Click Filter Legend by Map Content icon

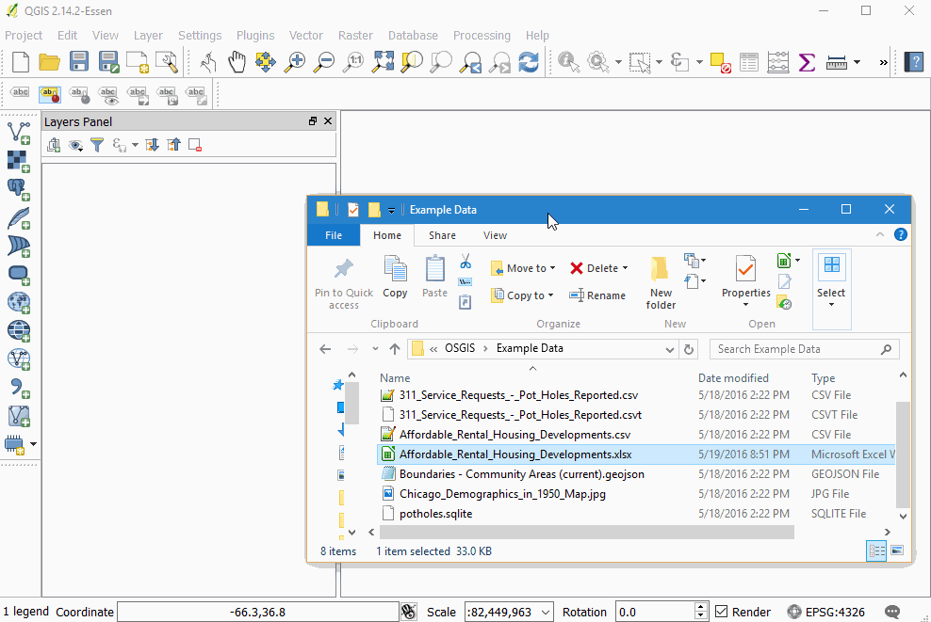tap(97, 145)
